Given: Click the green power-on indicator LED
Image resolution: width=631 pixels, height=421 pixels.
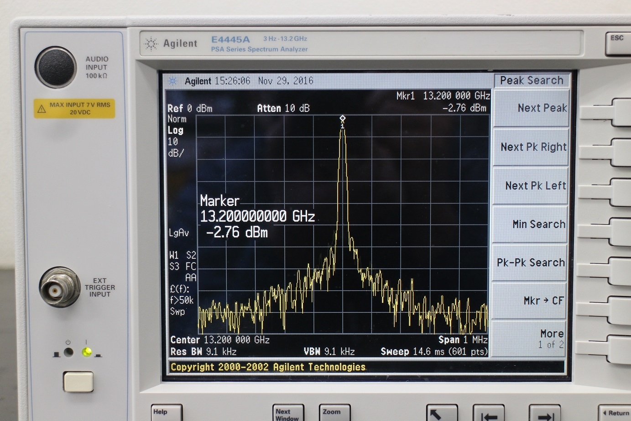Looking at the screenshot, I should (x=86, y=352).
